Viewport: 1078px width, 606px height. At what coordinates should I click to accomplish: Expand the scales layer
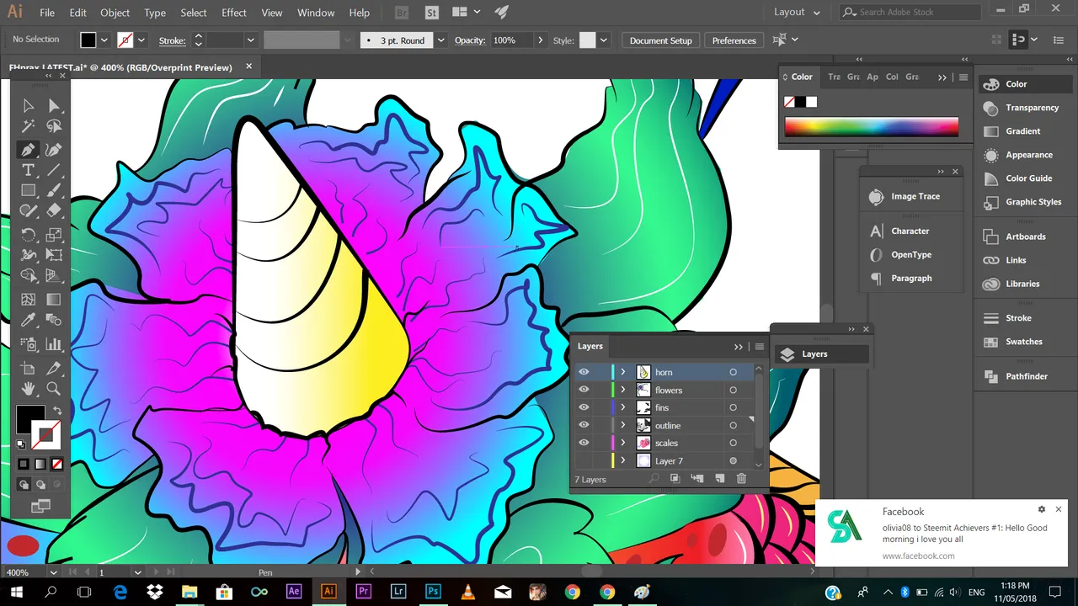click(x=623, y=443)
